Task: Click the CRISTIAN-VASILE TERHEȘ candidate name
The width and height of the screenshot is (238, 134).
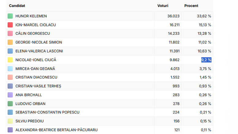Action: 38,86
